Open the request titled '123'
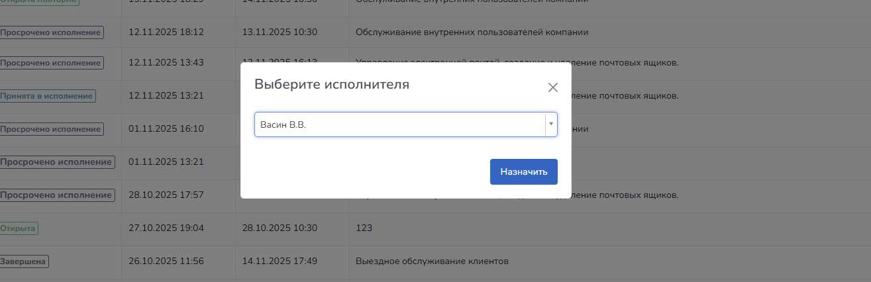This screenshot has height=282, width=871. pyautogui.click(x=364, y=228)
